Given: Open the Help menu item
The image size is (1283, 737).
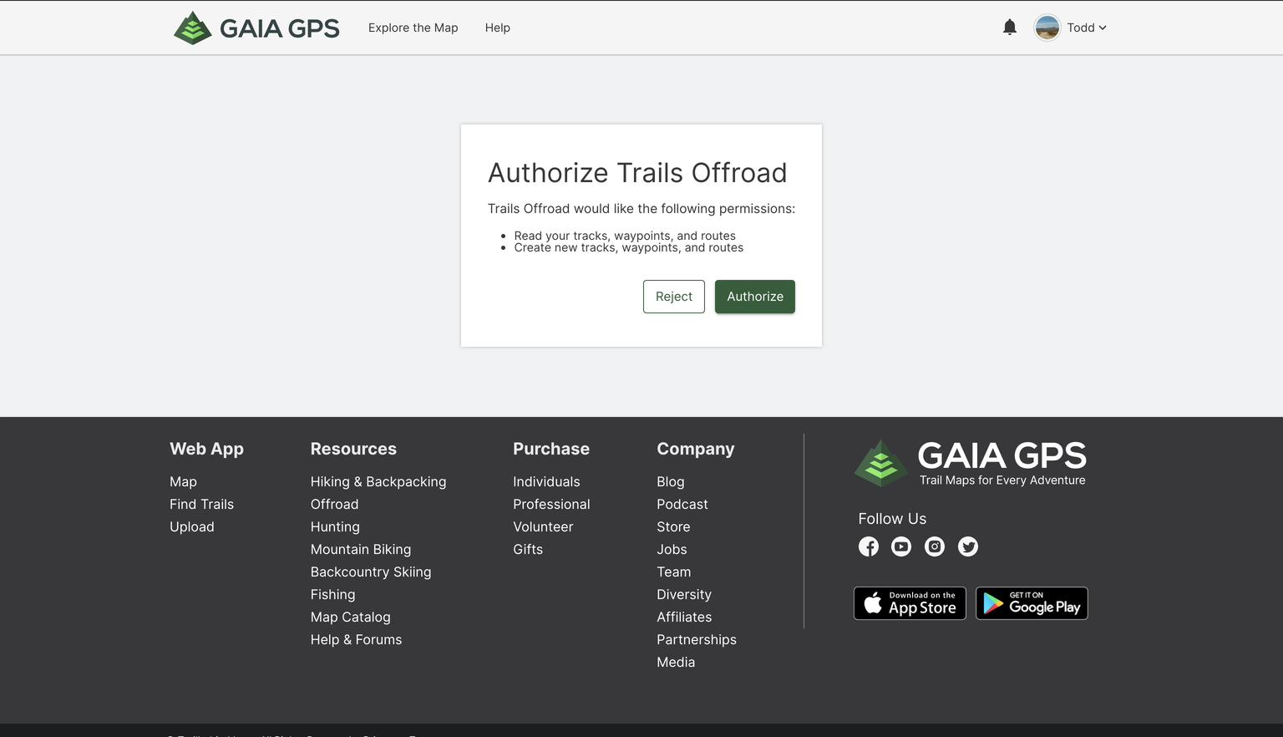Looking at the screenshot, I should click(x=498, y=28).
